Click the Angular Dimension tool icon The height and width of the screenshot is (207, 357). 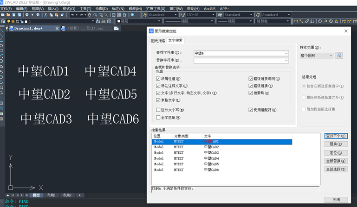coord(336,21)
